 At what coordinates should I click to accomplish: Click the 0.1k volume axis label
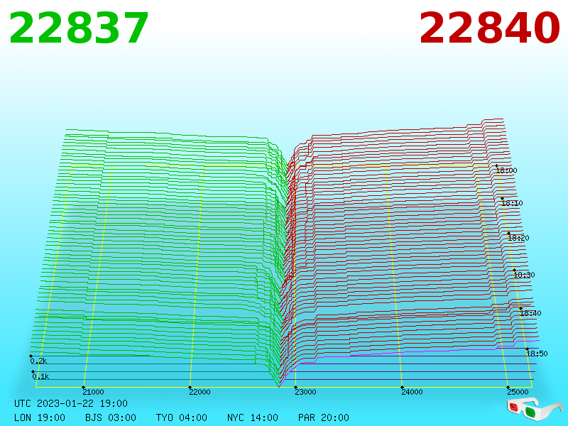tap(40, 376)
